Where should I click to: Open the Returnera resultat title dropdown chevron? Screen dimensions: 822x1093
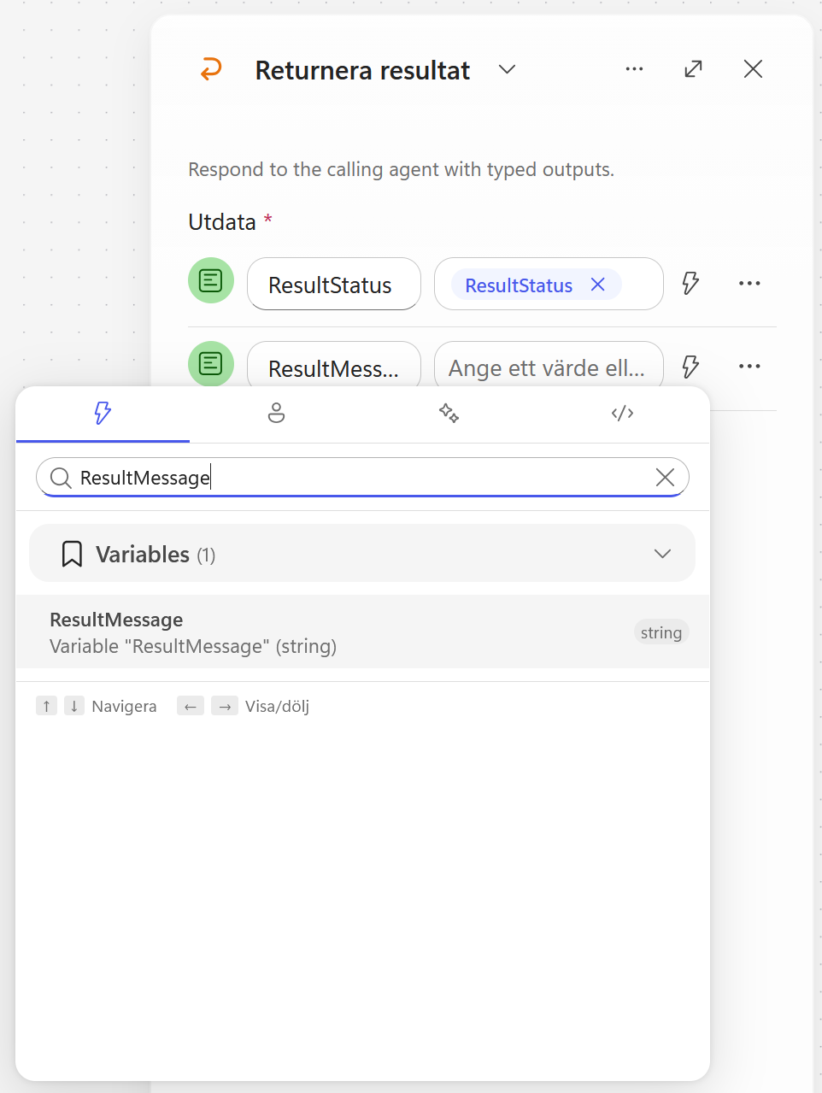[x=508, y=69]
